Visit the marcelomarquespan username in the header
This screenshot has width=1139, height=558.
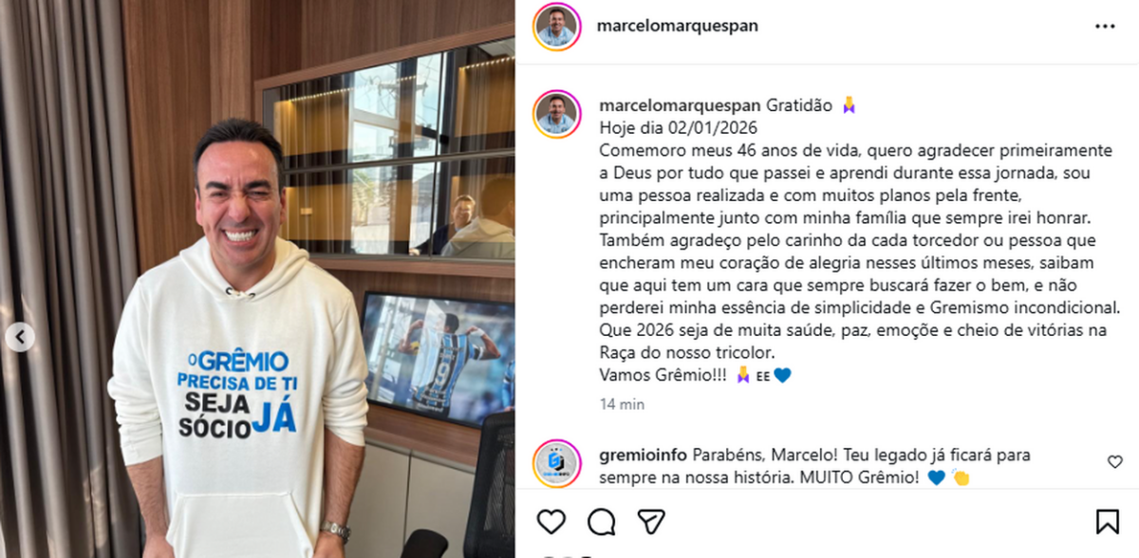[x=677, y=27]
